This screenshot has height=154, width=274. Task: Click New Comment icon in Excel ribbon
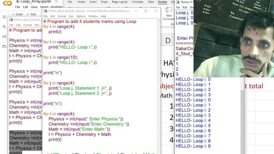click(169, 9)
